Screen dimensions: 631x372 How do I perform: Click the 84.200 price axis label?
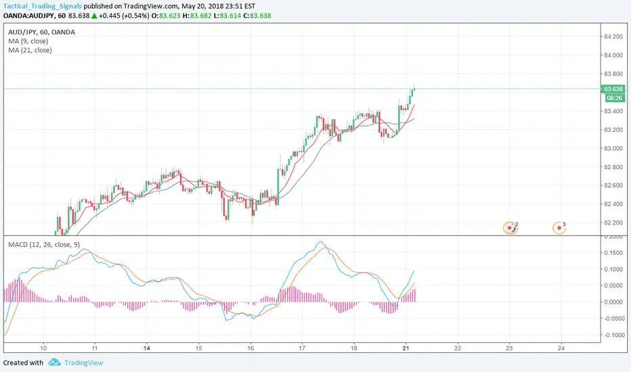tap(613, 37)
